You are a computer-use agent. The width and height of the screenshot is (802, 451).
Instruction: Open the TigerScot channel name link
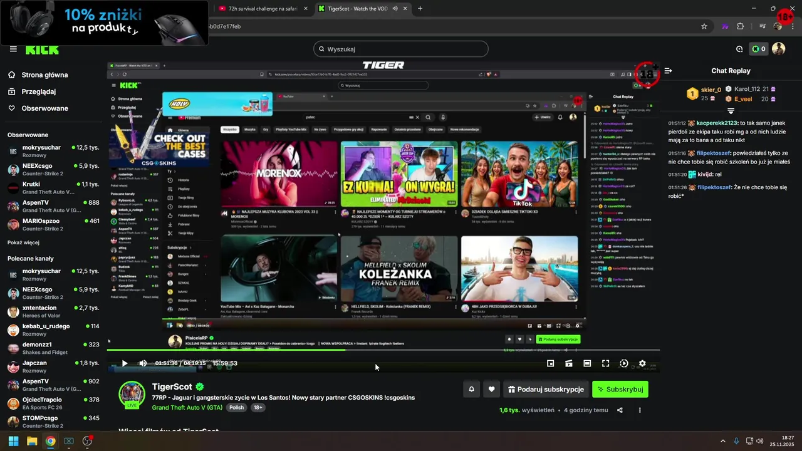172,387
